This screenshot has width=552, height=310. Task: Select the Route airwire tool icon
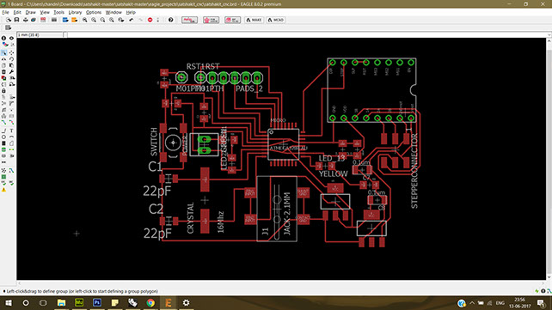[4, 122]
